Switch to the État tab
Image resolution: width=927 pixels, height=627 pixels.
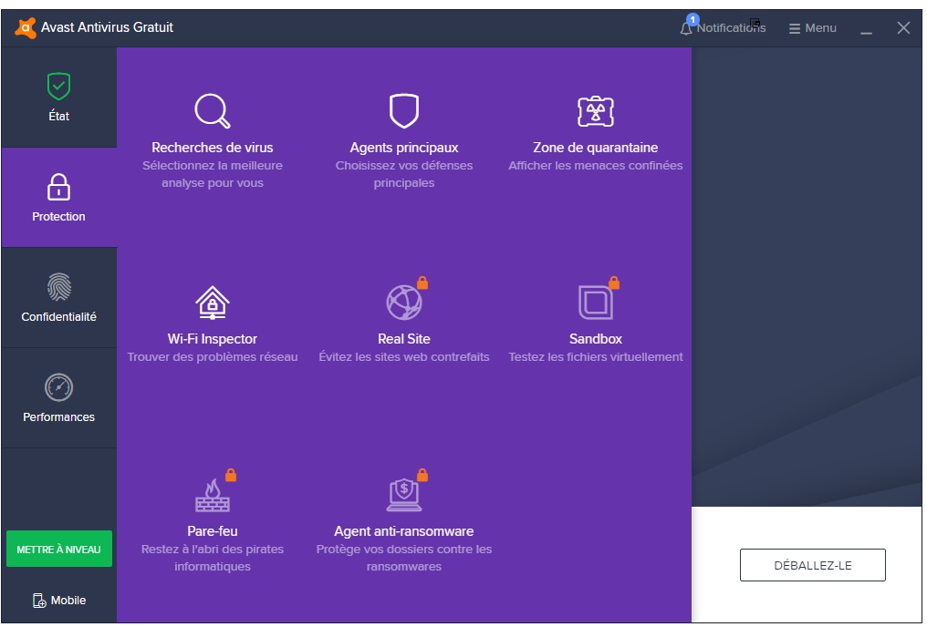click(x=58, y=98)
